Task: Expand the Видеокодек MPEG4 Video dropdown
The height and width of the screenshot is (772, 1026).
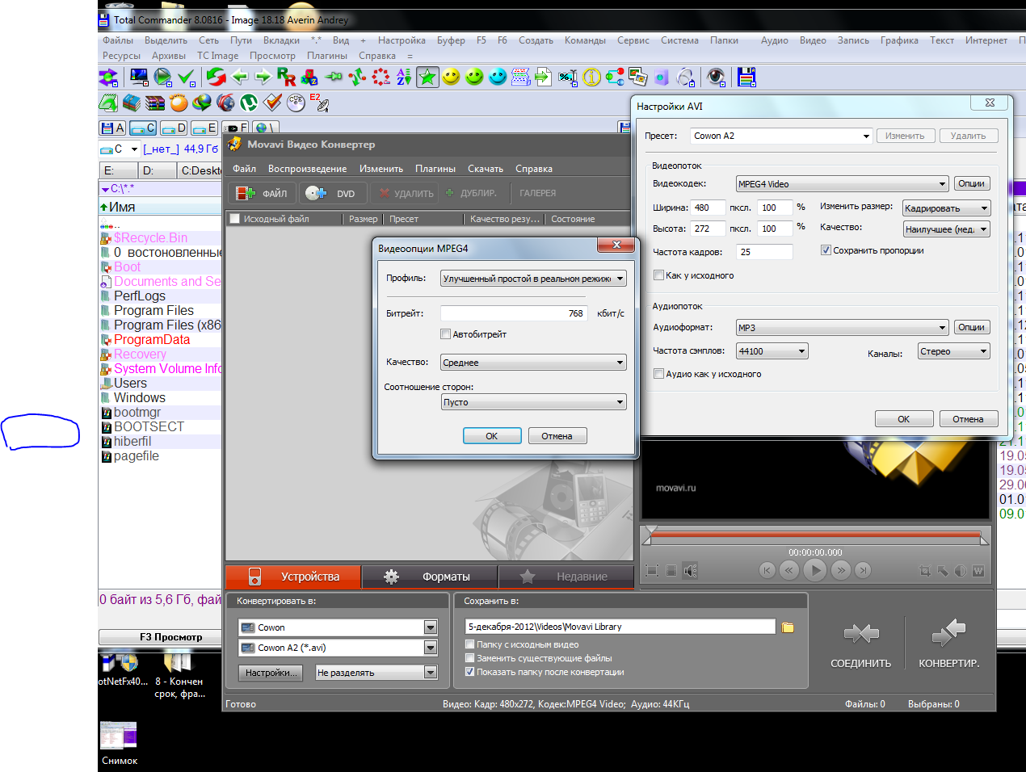Action: (x=842, y=184)
